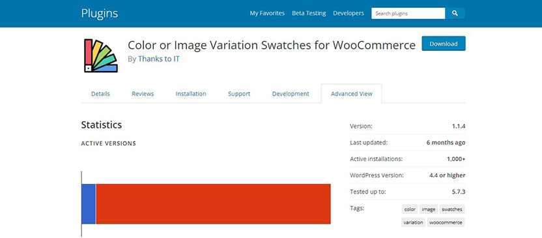The image size is (542, 238).
Task: Open Beta Testing in header
Action: (309, 13)
